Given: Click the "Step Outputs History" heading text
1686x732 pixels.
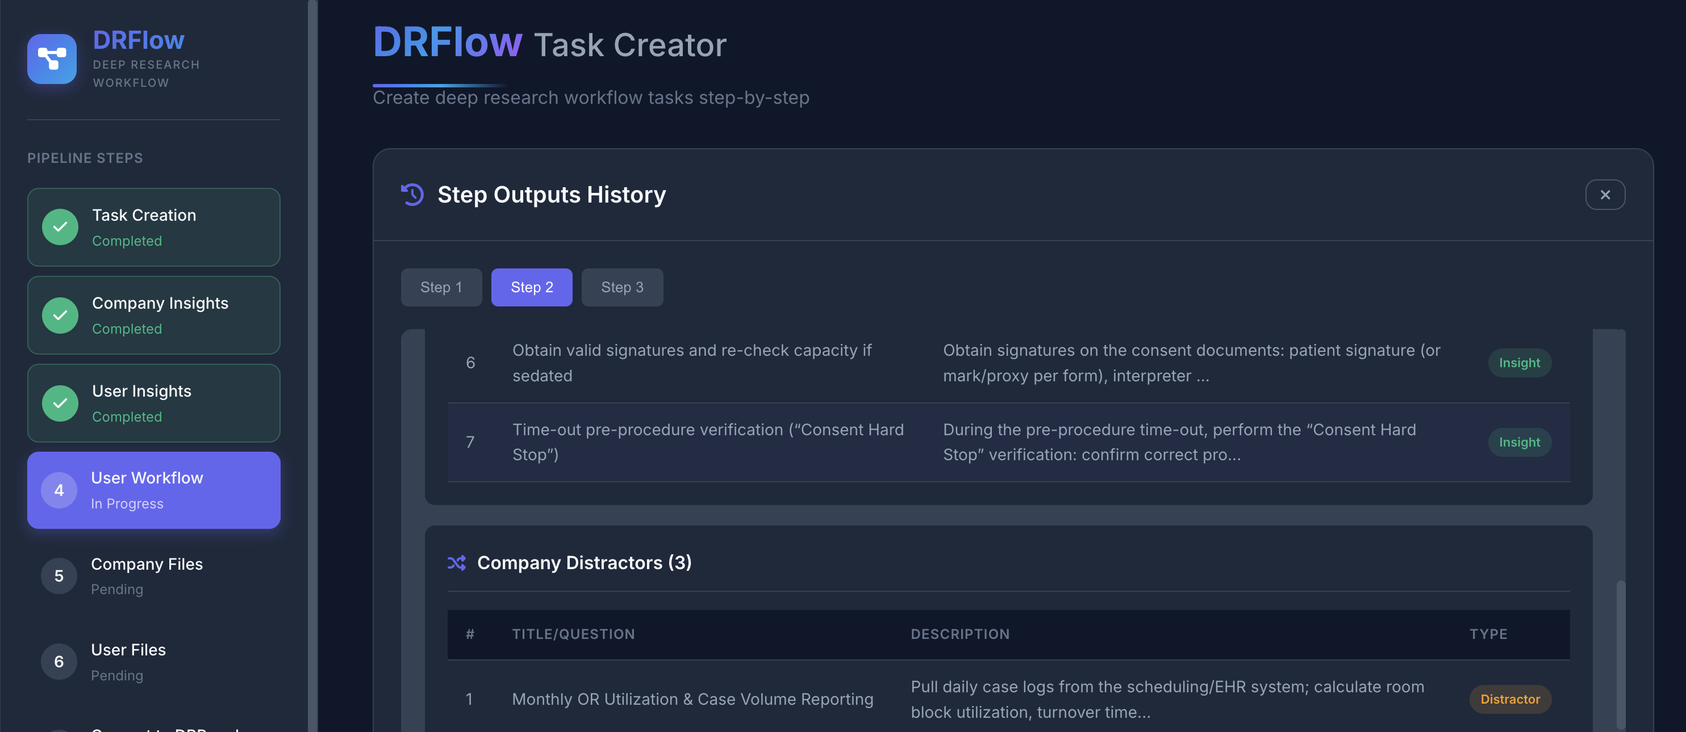Looking at the screenshot, I should pos(551,195).
